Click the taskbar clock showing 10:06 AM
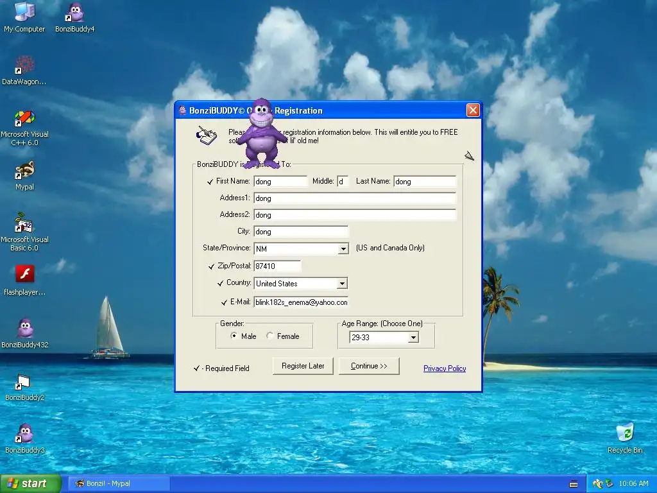 pos(633,484)
